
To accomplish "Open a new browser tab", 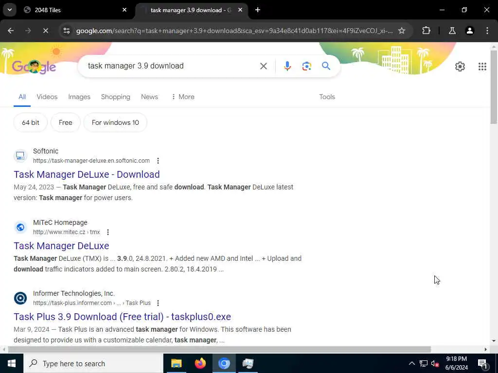I will coord(258,10).
